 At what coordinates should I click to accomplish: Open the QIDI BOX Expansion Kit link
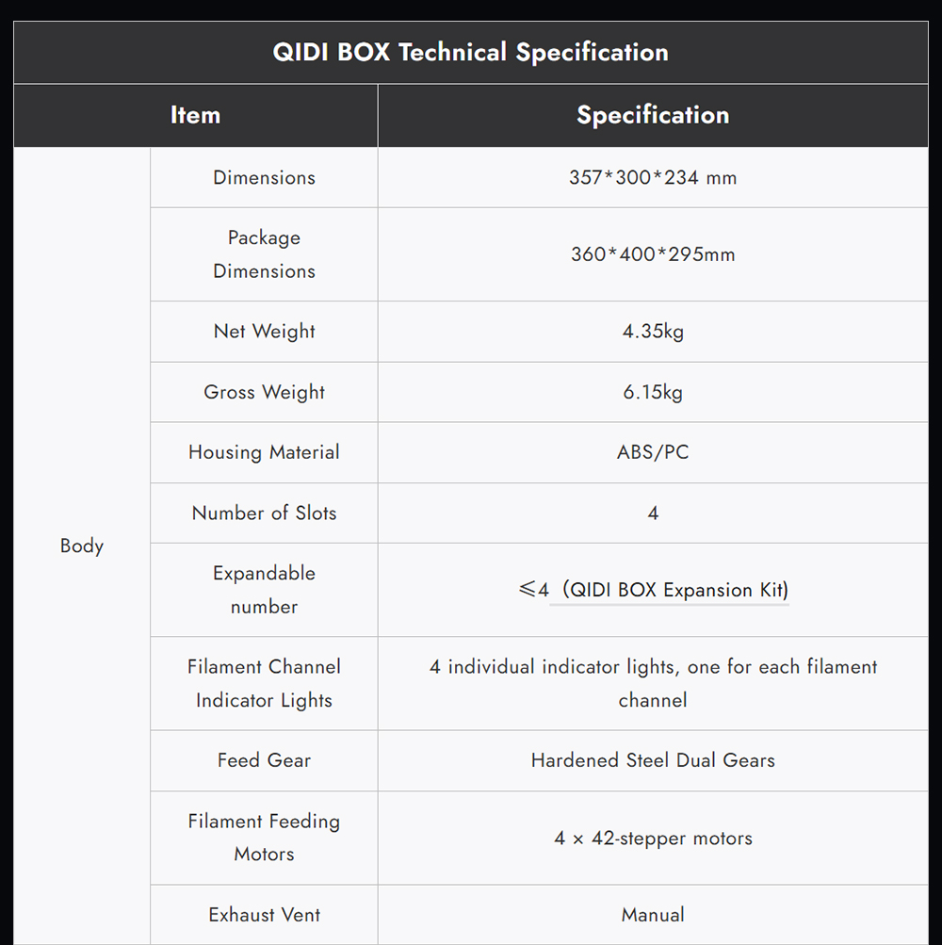pos(678,591)
